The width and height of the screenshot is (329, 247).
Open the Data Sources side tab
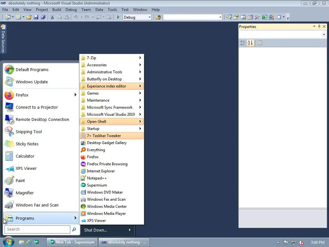click(3, 39)
